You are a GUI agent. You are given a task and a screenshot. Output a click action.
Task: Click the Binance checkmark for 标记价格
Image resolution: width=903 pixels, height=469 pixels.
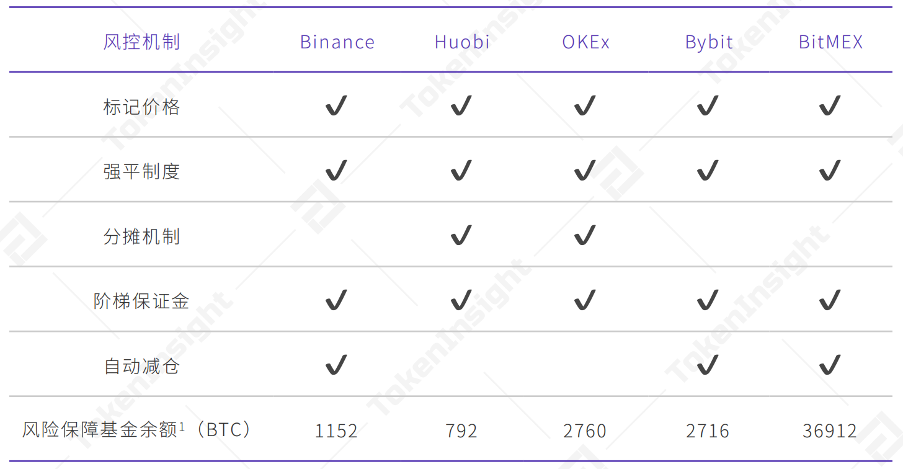(337, 106)
